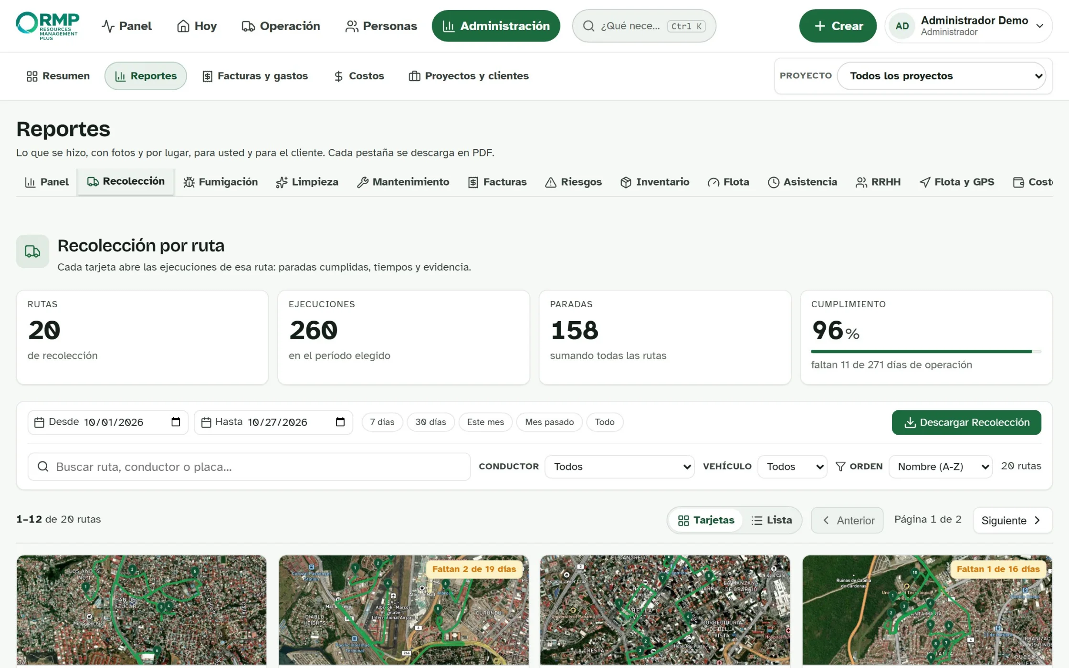Click the Buscar ruta search field

tap(249, 467)
